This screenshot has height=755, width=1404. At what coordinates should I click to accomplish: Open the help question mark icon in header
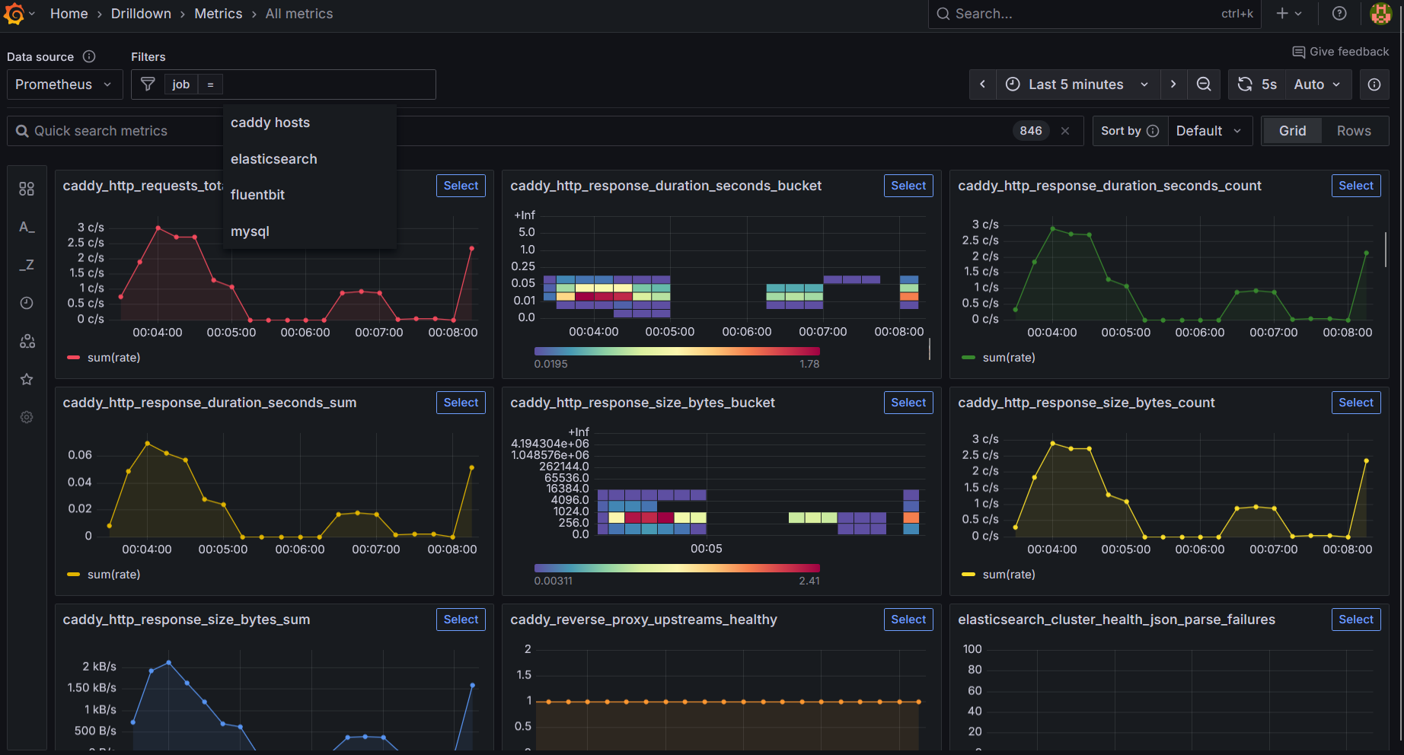point(1339,13)
